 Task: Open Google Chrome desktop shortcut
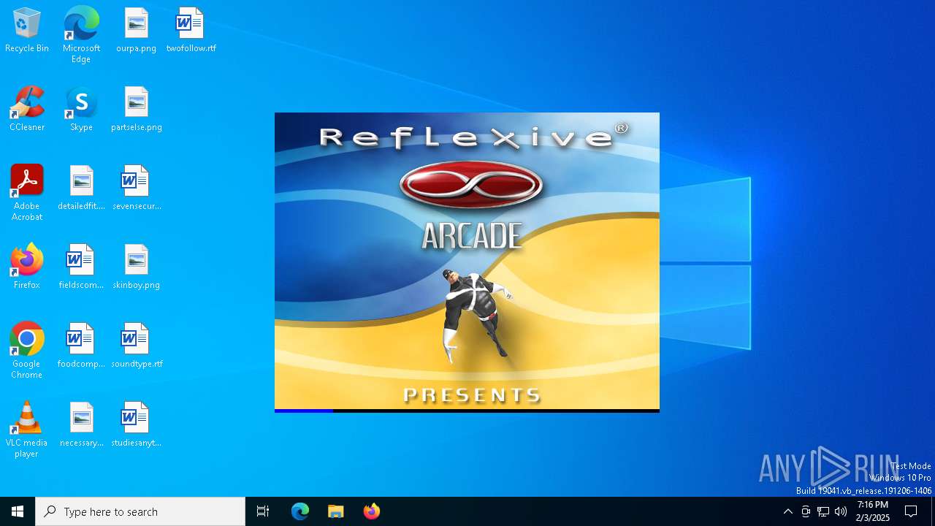click(x=27, y=351)
